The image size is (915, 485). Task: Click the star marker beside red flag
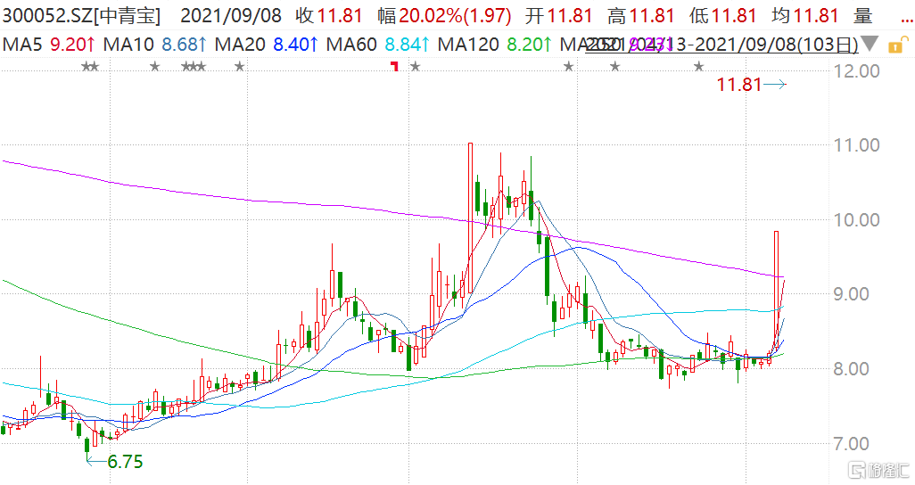415,67
